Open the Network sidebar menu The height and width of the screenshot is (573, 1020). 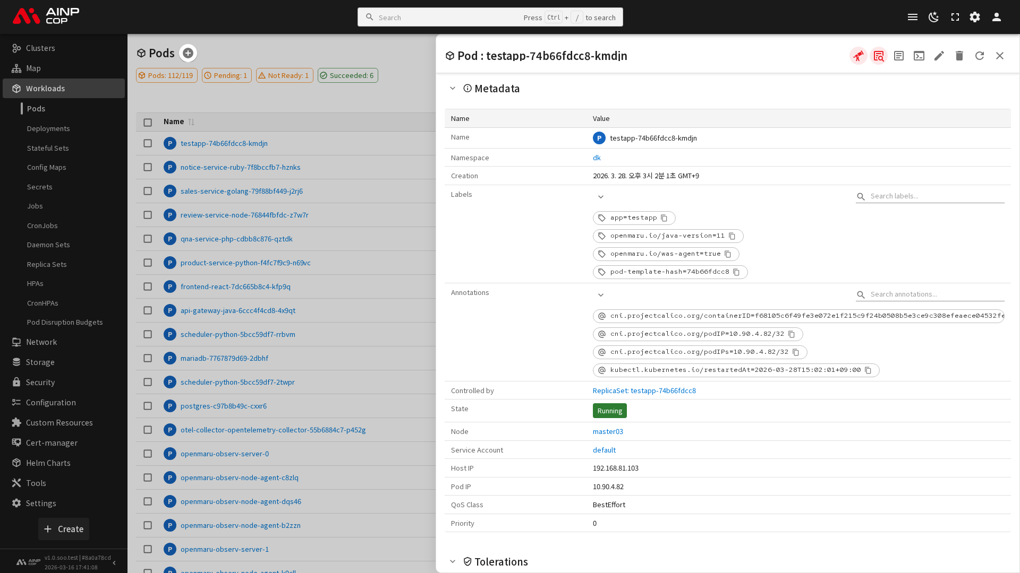pyautogui.click(x=41, y=342)
